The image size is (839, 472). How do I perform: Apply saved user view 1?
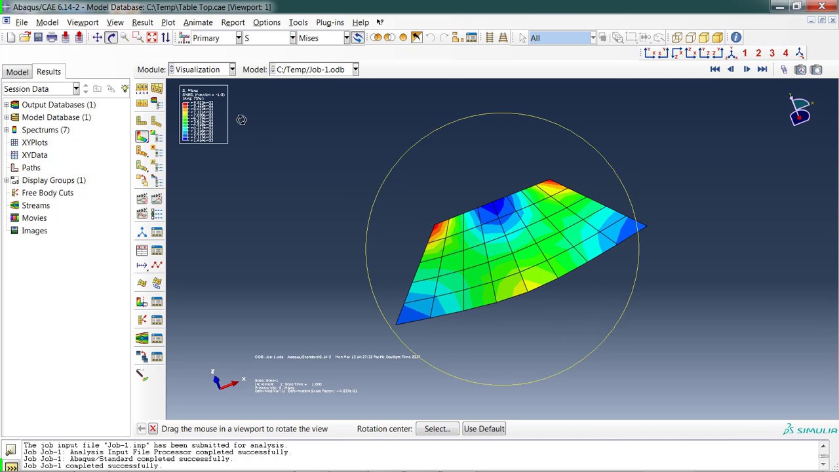tap(745, 53)
